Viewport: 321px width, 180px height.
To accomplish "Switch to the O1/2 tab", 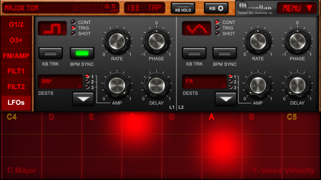I will [x=16, y=24].
